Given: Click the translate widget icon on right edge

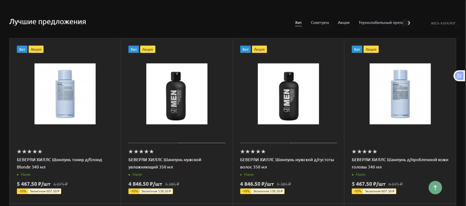Looking at the screenshot, I should (459, 76).
